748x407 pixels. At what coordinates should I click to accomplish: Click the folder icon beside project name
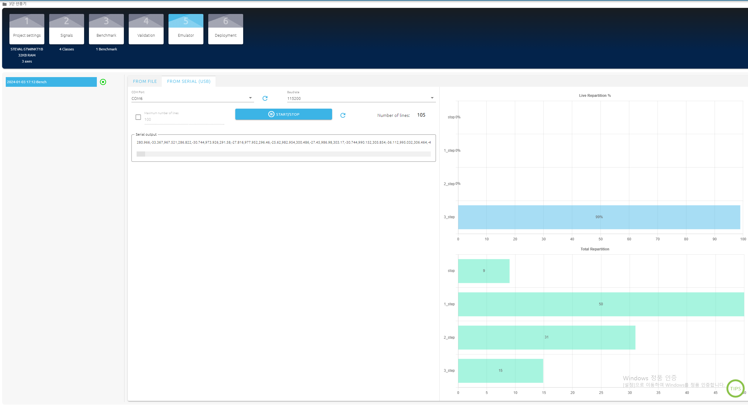(5, 4)
